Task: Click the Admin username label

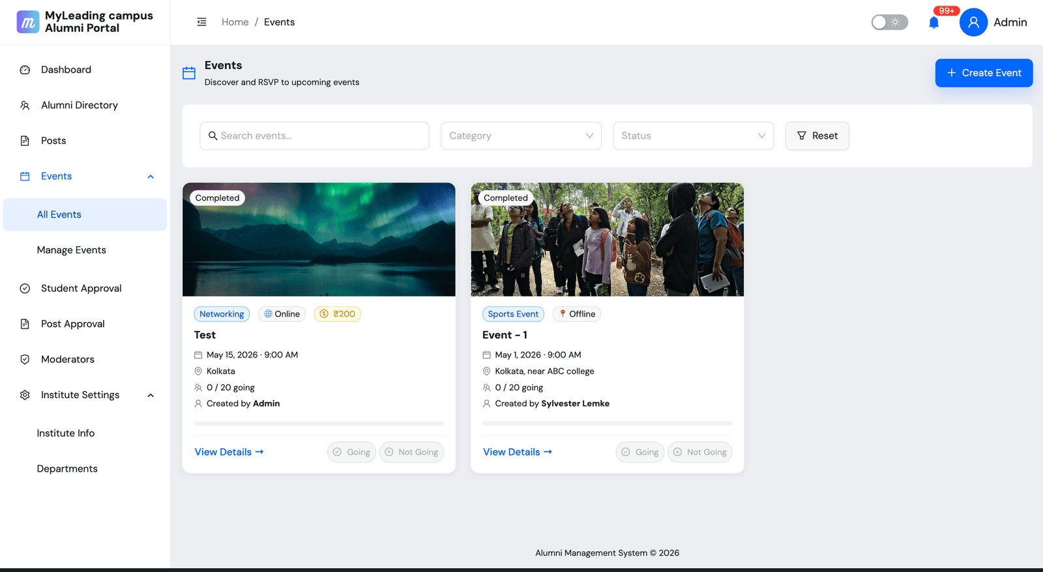Action: pos(1010,22)
